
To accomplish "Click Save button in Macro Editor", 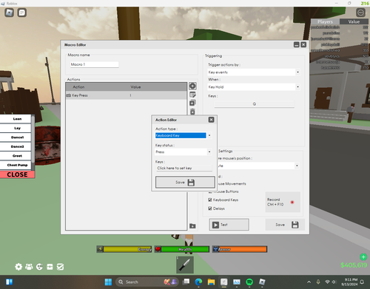I will pyautogui.click(x=285, y=225).
